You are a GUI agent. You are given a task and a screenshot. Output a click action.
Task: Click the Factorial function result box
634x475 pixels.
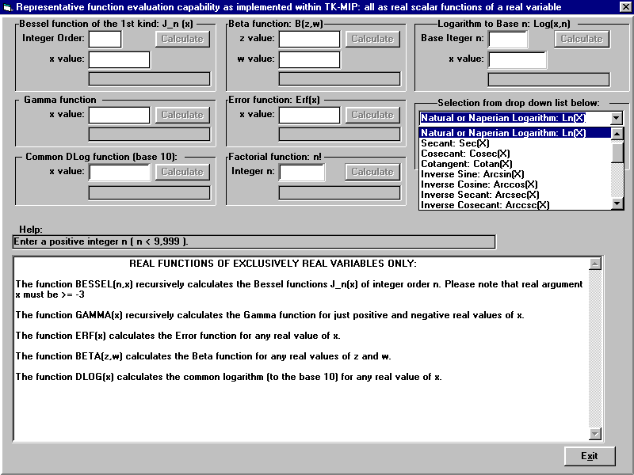(339, 192)
